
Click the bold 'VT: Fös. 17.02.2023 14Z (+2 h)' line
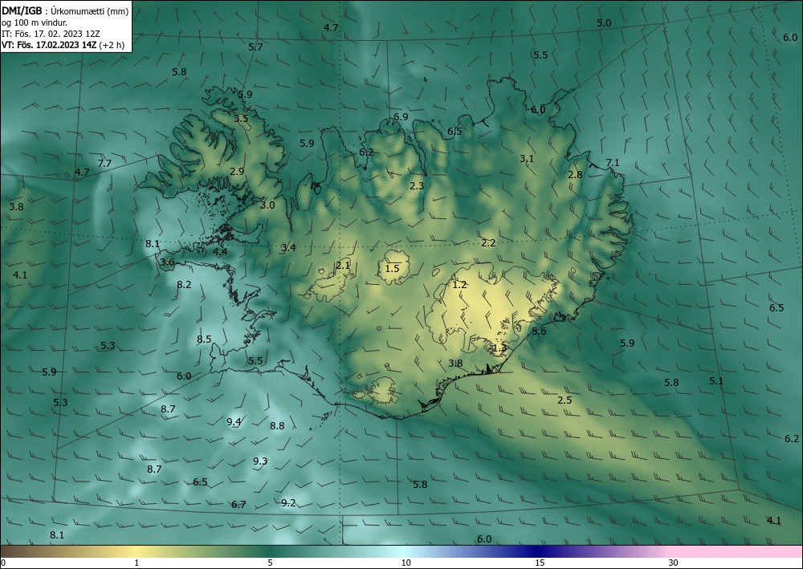pyautogui.click(x=63, y=45)
